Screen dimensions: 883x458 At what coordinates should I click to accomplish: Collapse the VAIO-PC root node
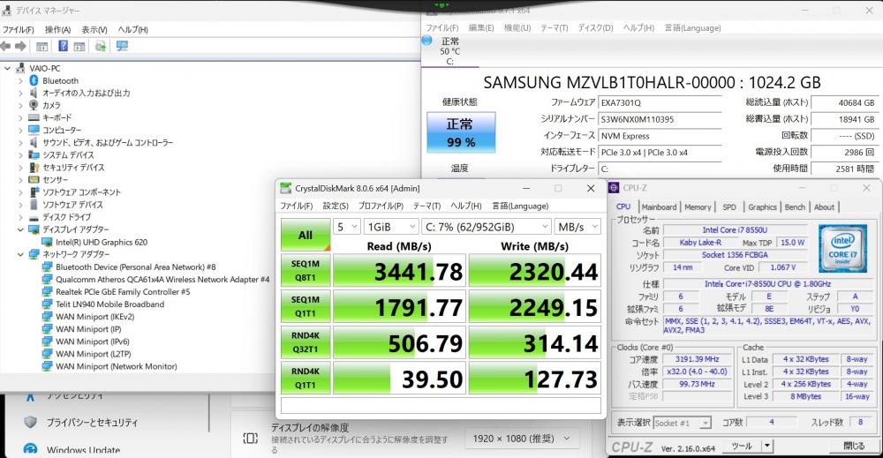[x=7, y=68]
